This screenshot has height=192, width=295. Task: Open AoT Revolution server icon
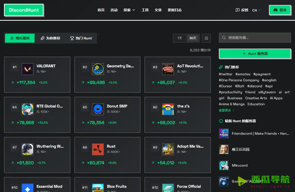(x=168, y=69)
